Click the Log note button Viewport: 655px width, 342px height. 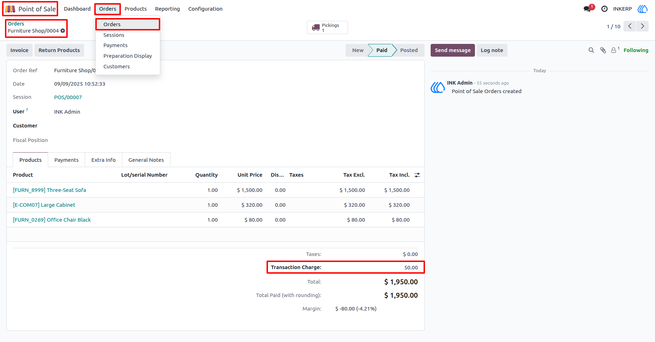pyautogui.click(x=492, y=50)
